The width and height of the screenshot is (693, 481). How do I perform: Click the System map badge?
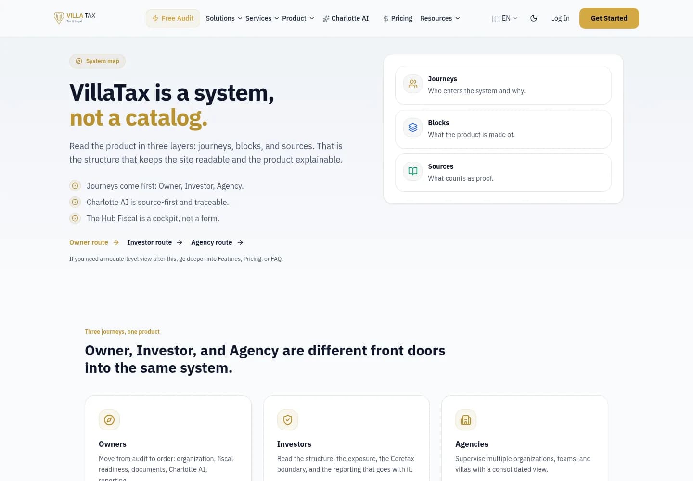point(98,61)
